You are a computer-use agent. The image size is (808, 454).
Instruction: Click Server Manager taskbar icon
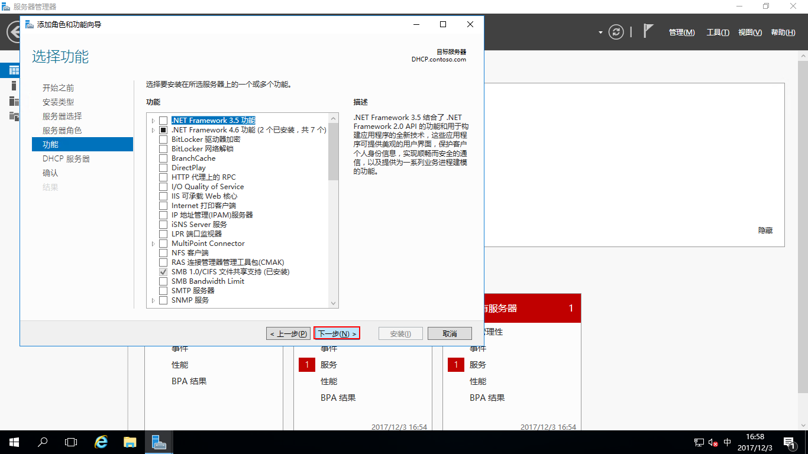click(x=159, y=442)
